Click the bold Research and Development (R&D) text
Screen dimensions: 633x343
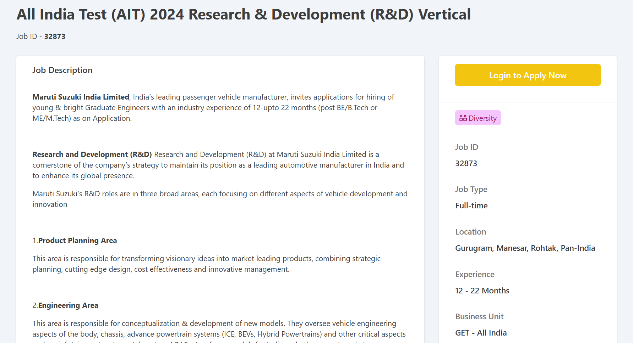pos(92,154)
